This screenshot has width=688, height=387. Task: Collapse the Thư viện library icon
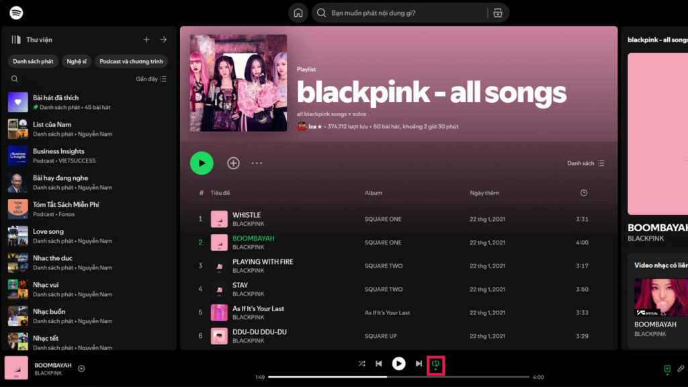(x=16, y=40)
